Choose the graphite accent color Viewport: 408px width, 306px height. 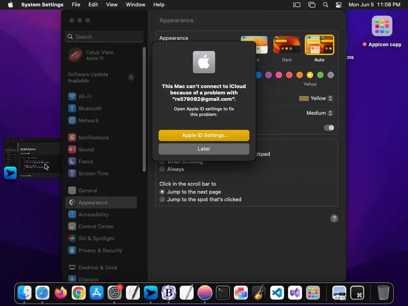click(330, 75)
